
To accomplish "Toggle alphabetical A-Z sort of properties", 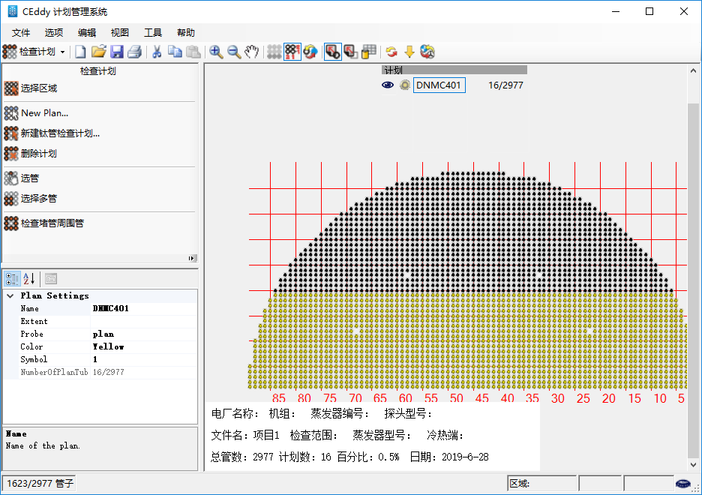I will click(x=28, y=278).
